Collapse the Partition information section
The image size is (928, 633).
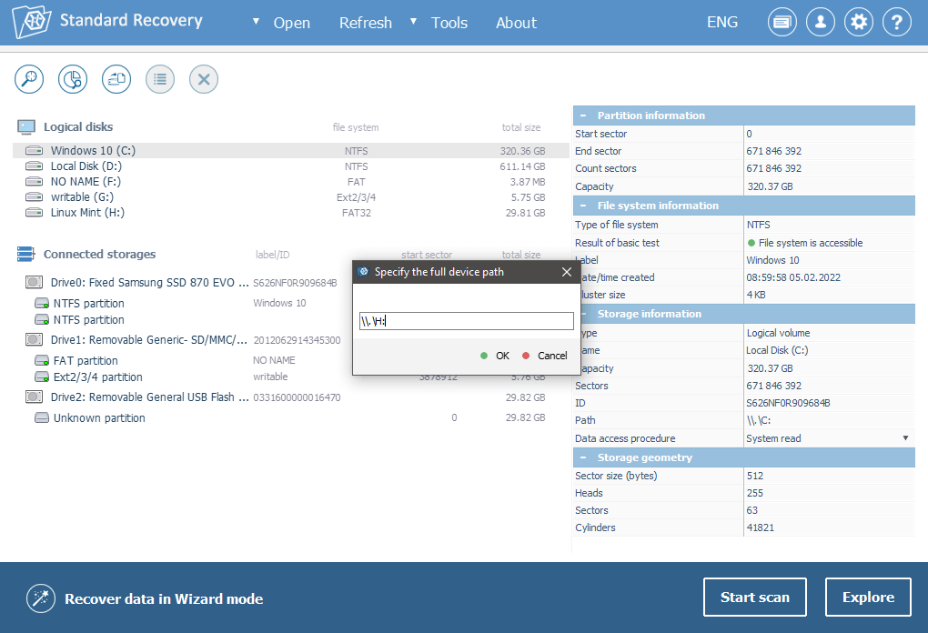coord(583,116)
